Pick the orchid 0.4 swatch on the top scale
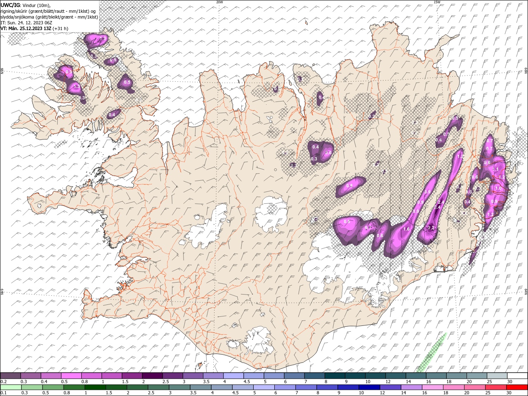This screenshot has width=528, height=396. pos(51,376)
